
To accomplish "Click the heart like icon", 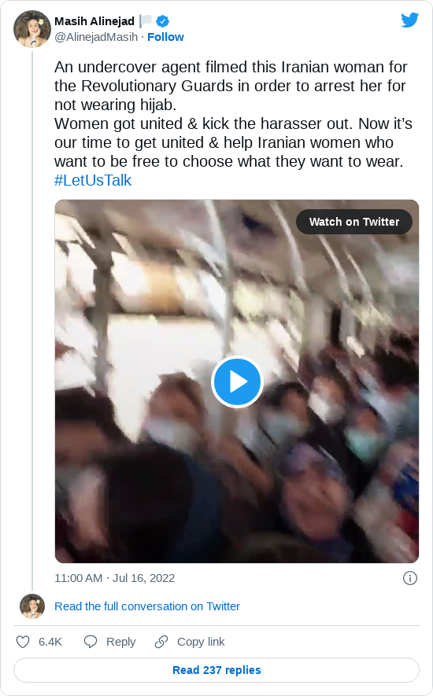I will pos(23,642).
